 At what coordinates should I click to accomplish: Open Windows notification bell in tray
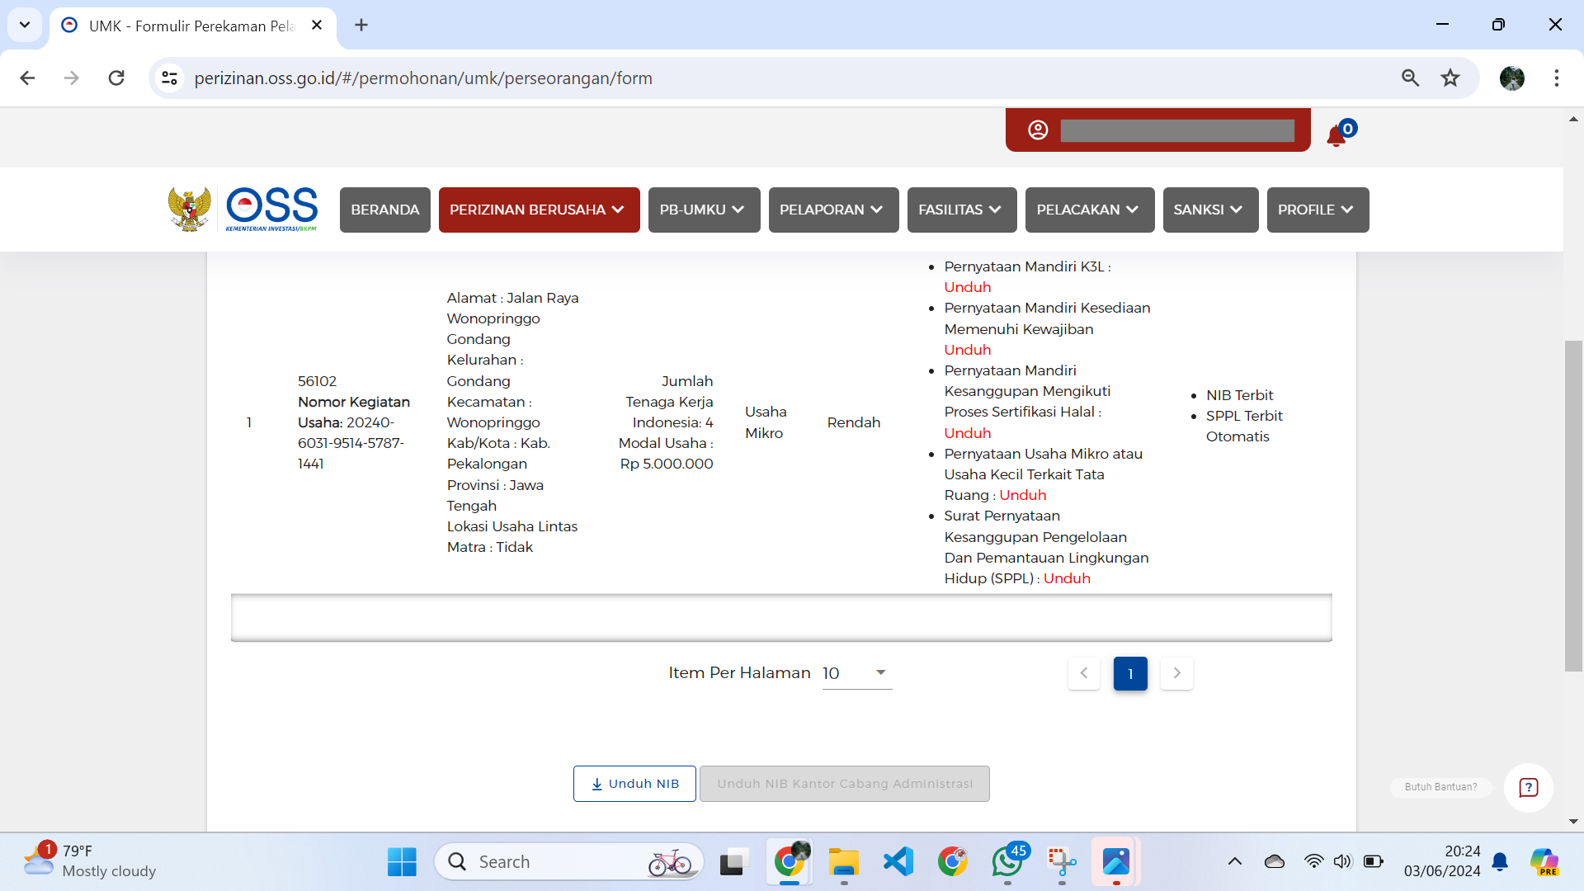[x=1500, y=862]
